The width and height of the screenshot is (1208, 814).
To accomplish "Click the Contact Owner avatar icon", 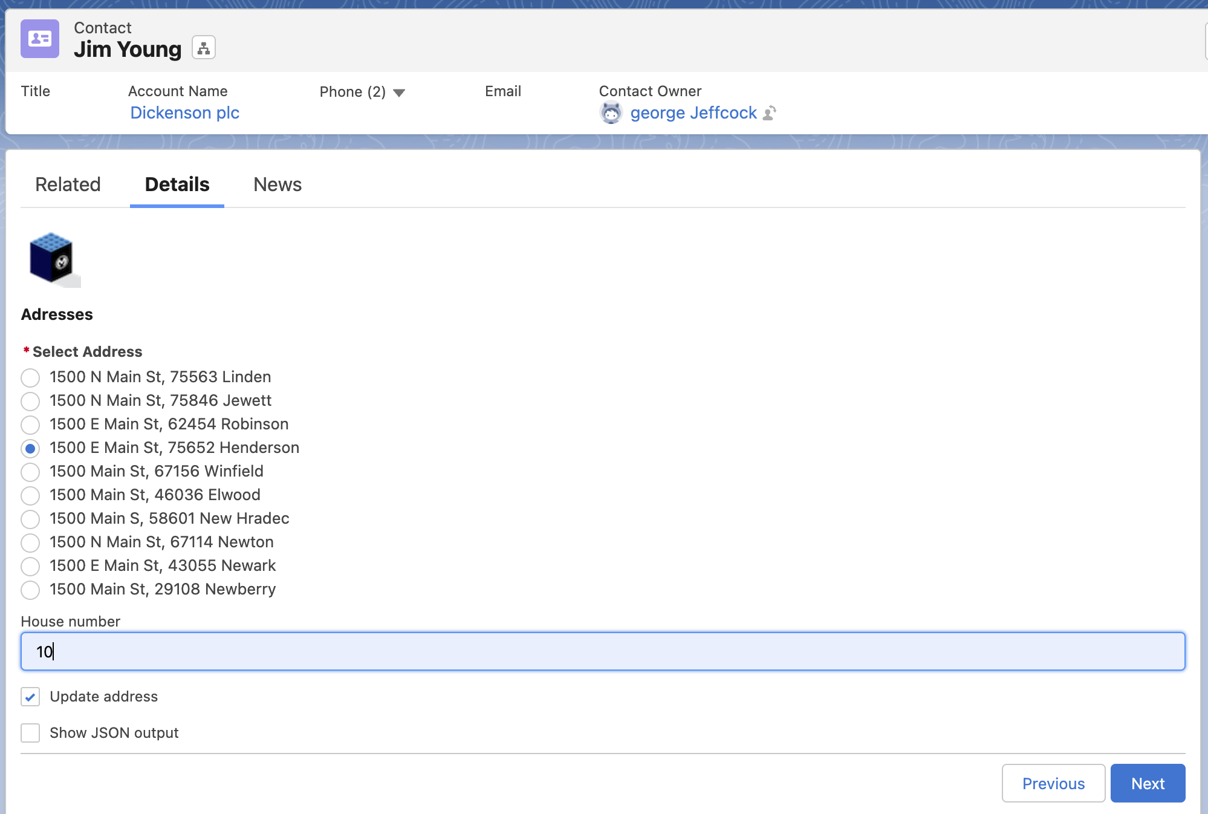I will coord(611,112).
